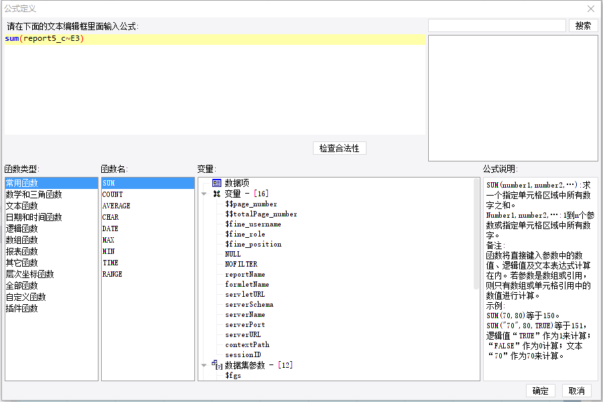Select variable $fine_role
This screenshot has width=603, height=402.
coord(245,234)
